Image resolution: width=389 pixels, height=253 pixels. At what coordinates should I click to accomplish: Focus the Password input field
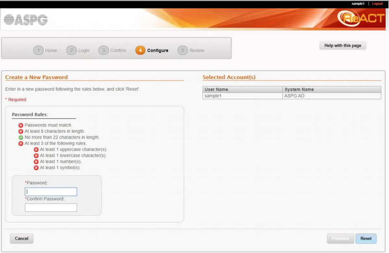point(51,192)
